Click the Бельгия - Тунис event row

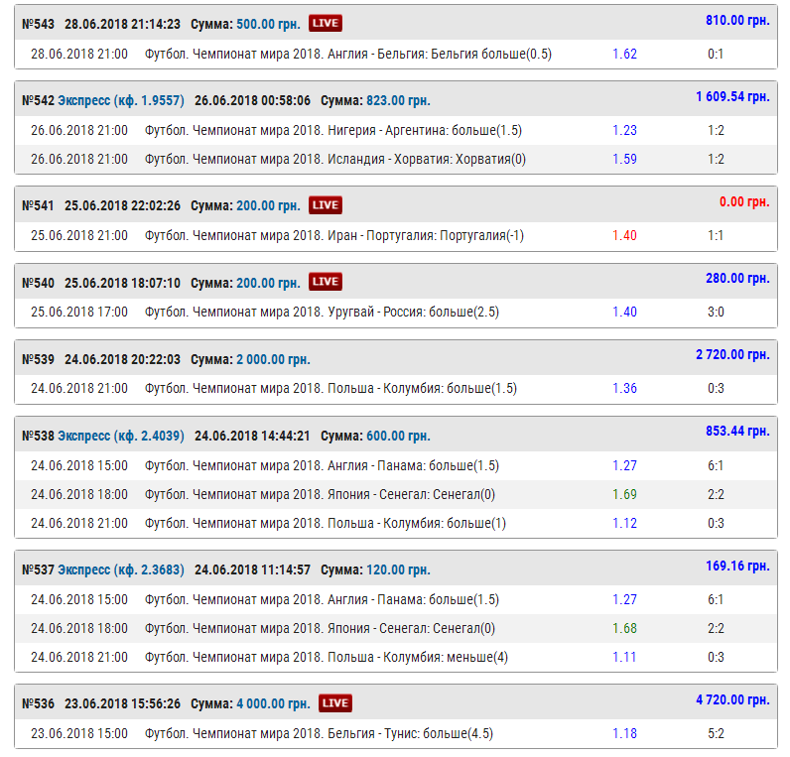click(x=396, y=733)
